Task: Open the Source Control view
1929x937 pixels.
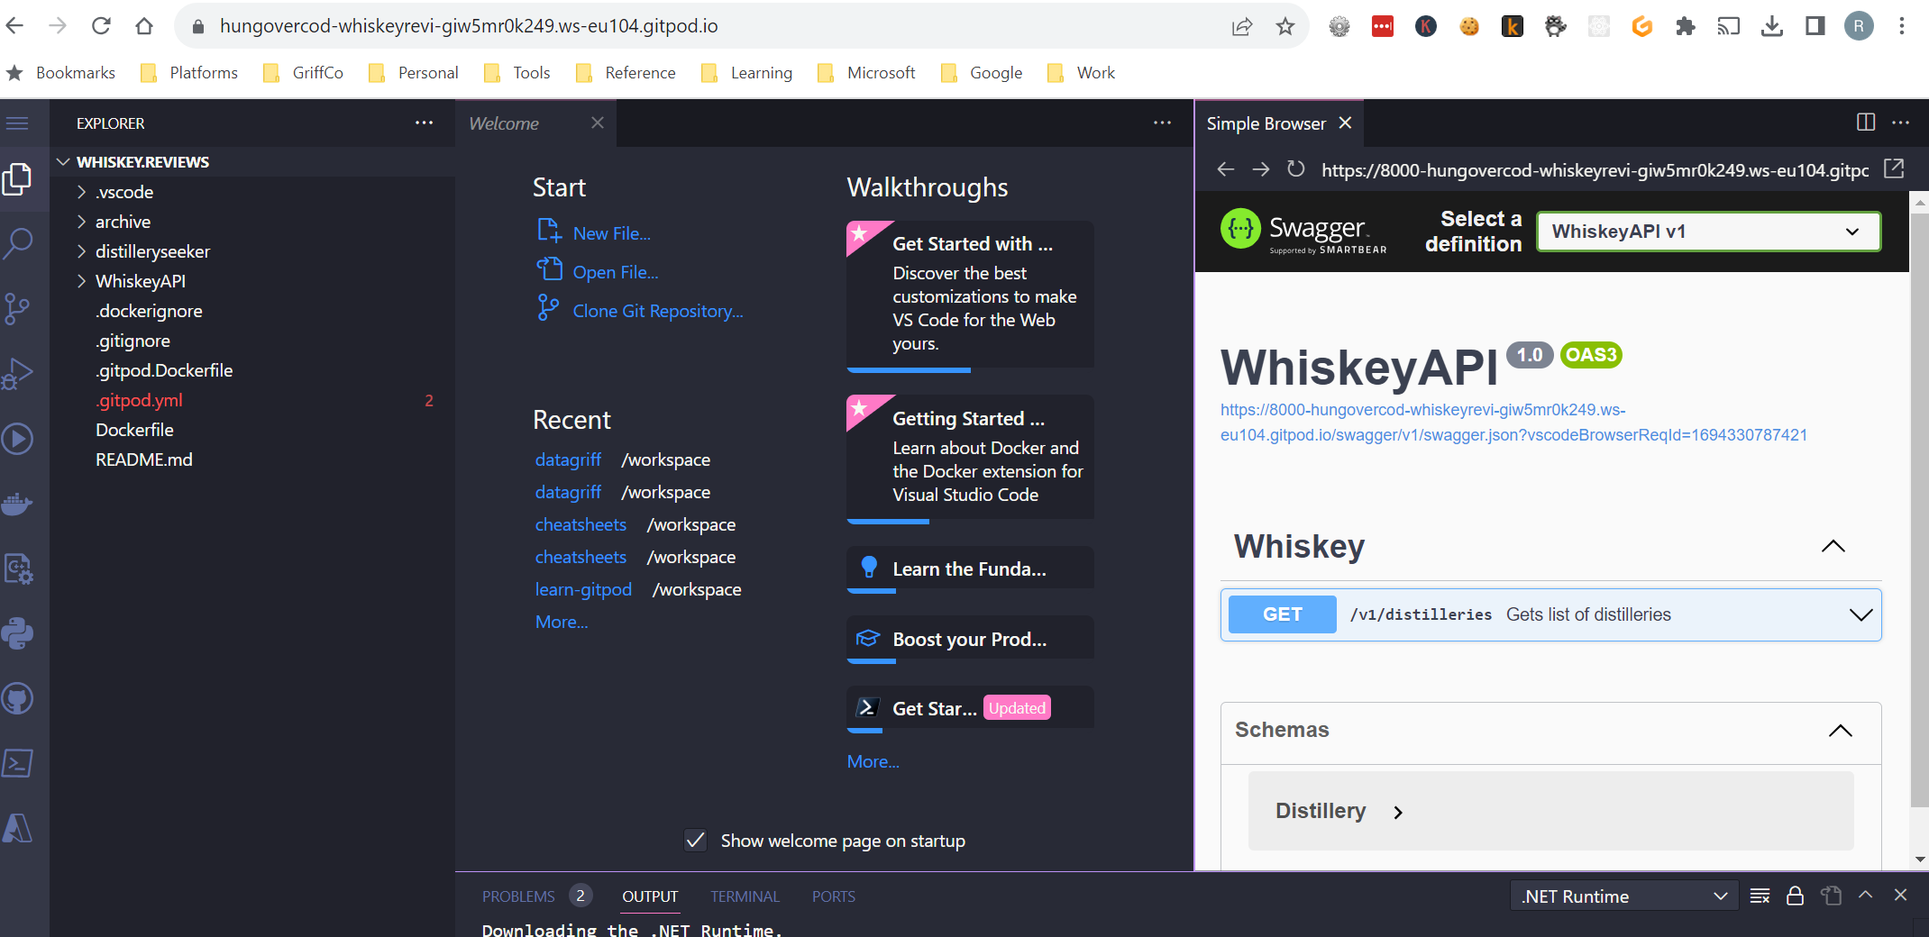Action: pyautogui.click(x=18, y=308)
